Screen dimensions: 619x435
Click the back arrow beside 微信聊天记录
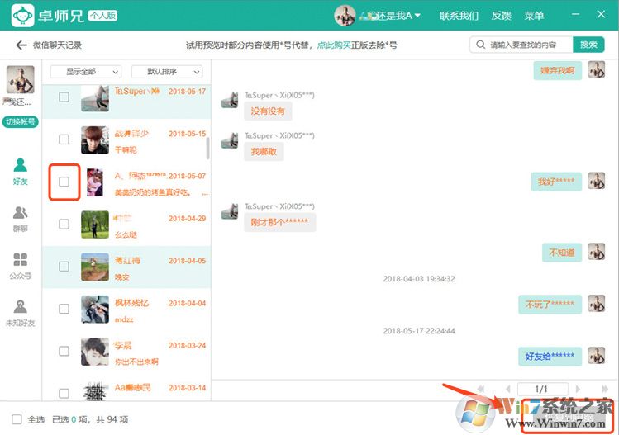21,45
